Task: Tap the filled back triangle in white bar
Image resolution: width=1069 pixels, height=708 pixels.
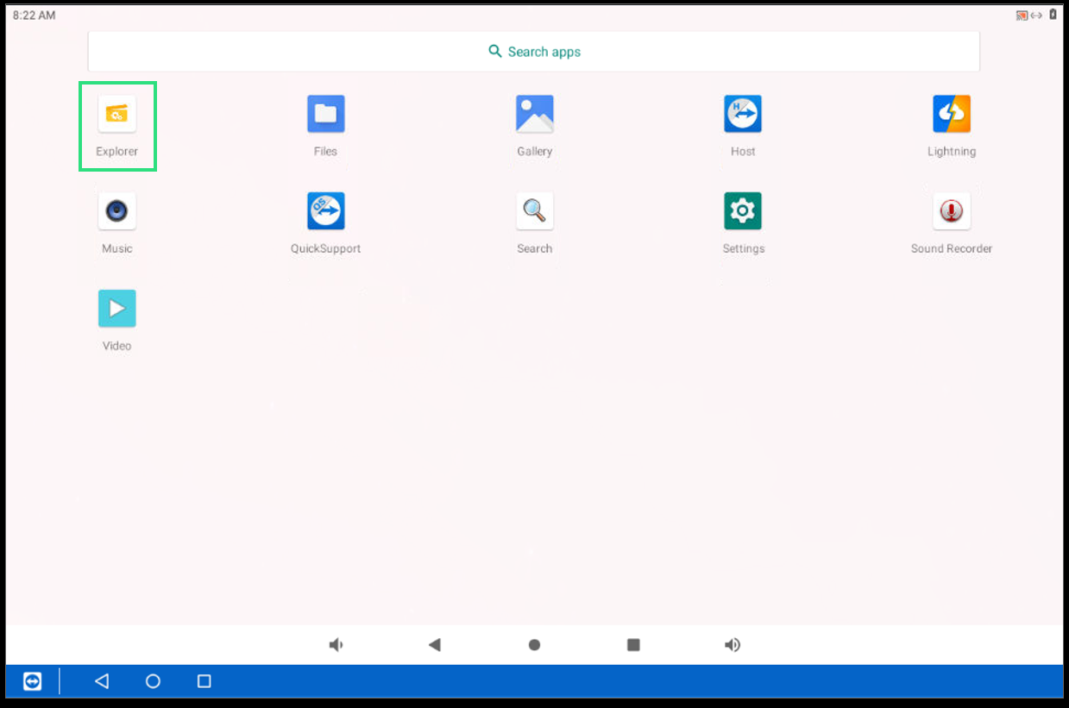Action: (435, 645)
